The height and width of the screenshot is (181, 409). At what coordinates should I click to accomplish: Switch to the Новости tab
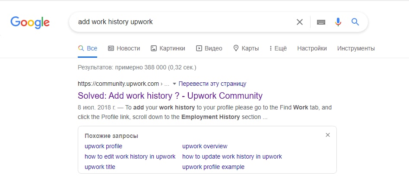(x=124, y=48)
